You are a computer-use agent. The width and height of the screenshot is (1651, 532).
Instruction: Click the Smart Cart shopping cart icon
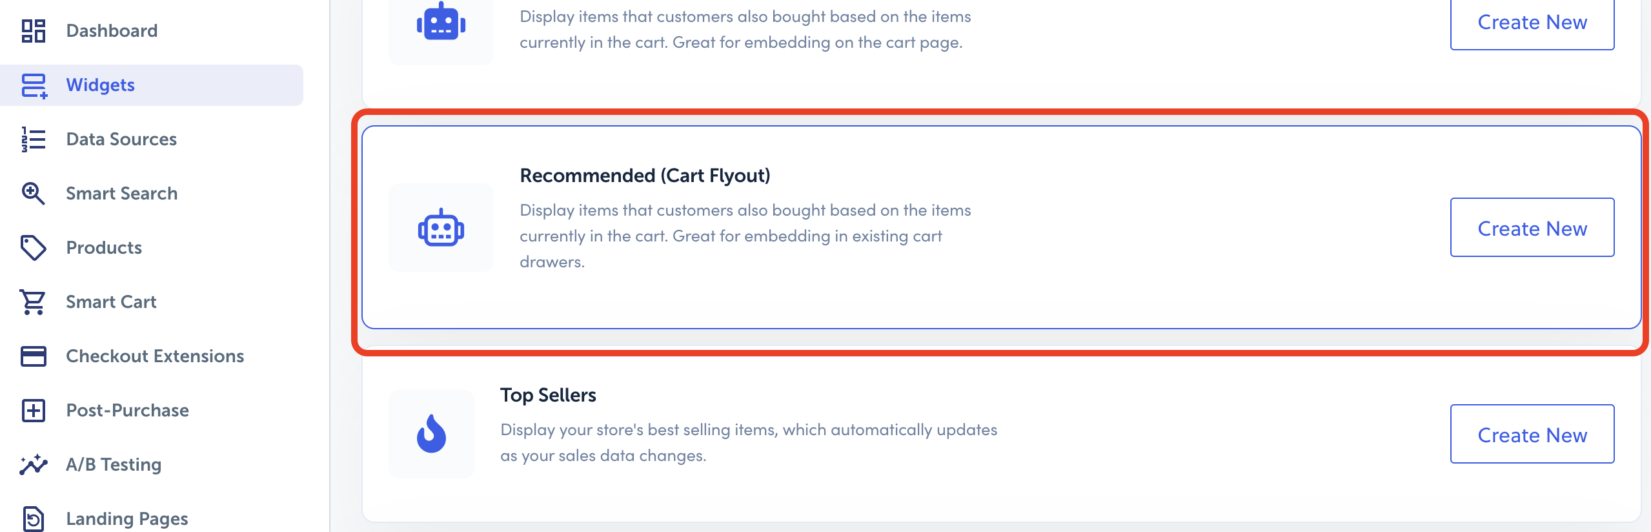click(34, 302)
